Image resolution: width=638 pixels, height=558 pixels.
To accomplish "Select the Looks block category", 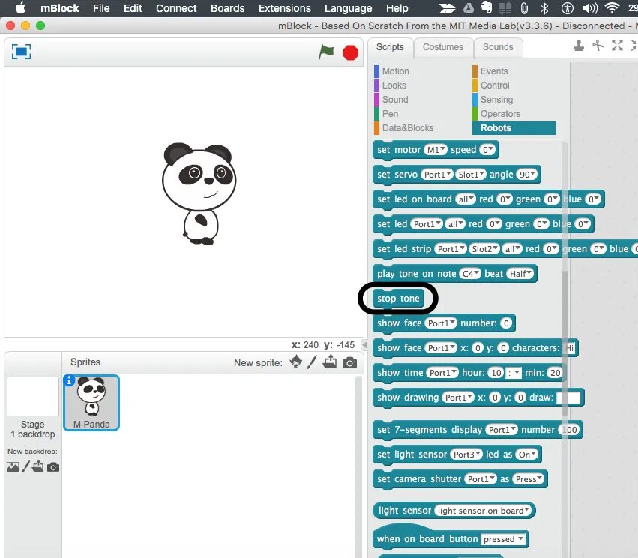I will click(394, 85).
